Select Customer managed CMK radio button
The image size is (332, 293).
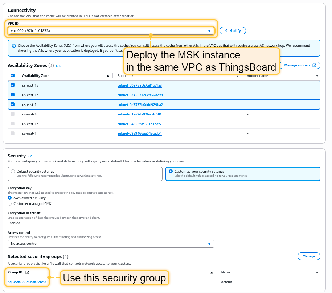[10, 204]
